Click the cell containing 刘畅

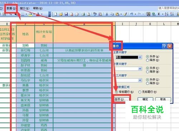point(25,45)
